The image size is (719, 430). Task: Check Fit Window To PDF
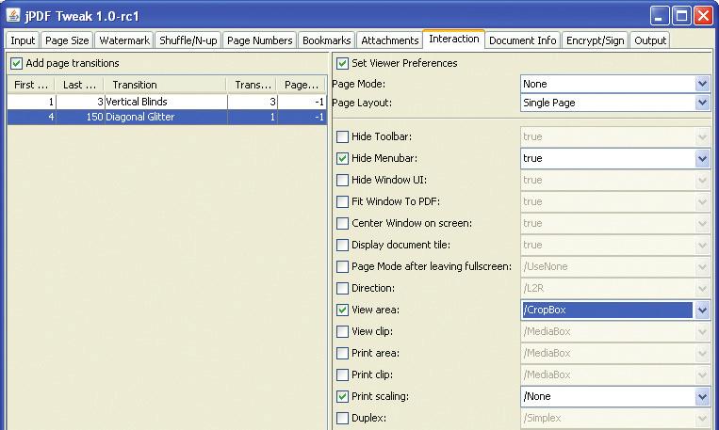(x=342, y=201)
